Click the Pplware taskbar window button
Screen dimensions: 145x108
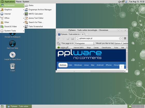(19, 106)
